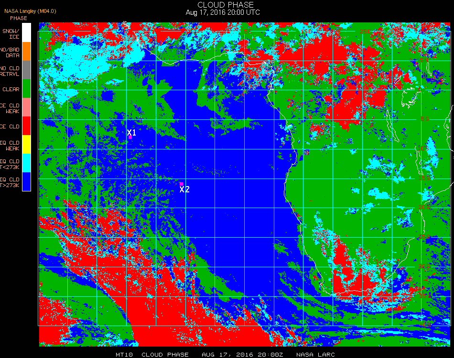
Task: Choose the green CLEAR legend swatch
Action: [x=26, y=88]
